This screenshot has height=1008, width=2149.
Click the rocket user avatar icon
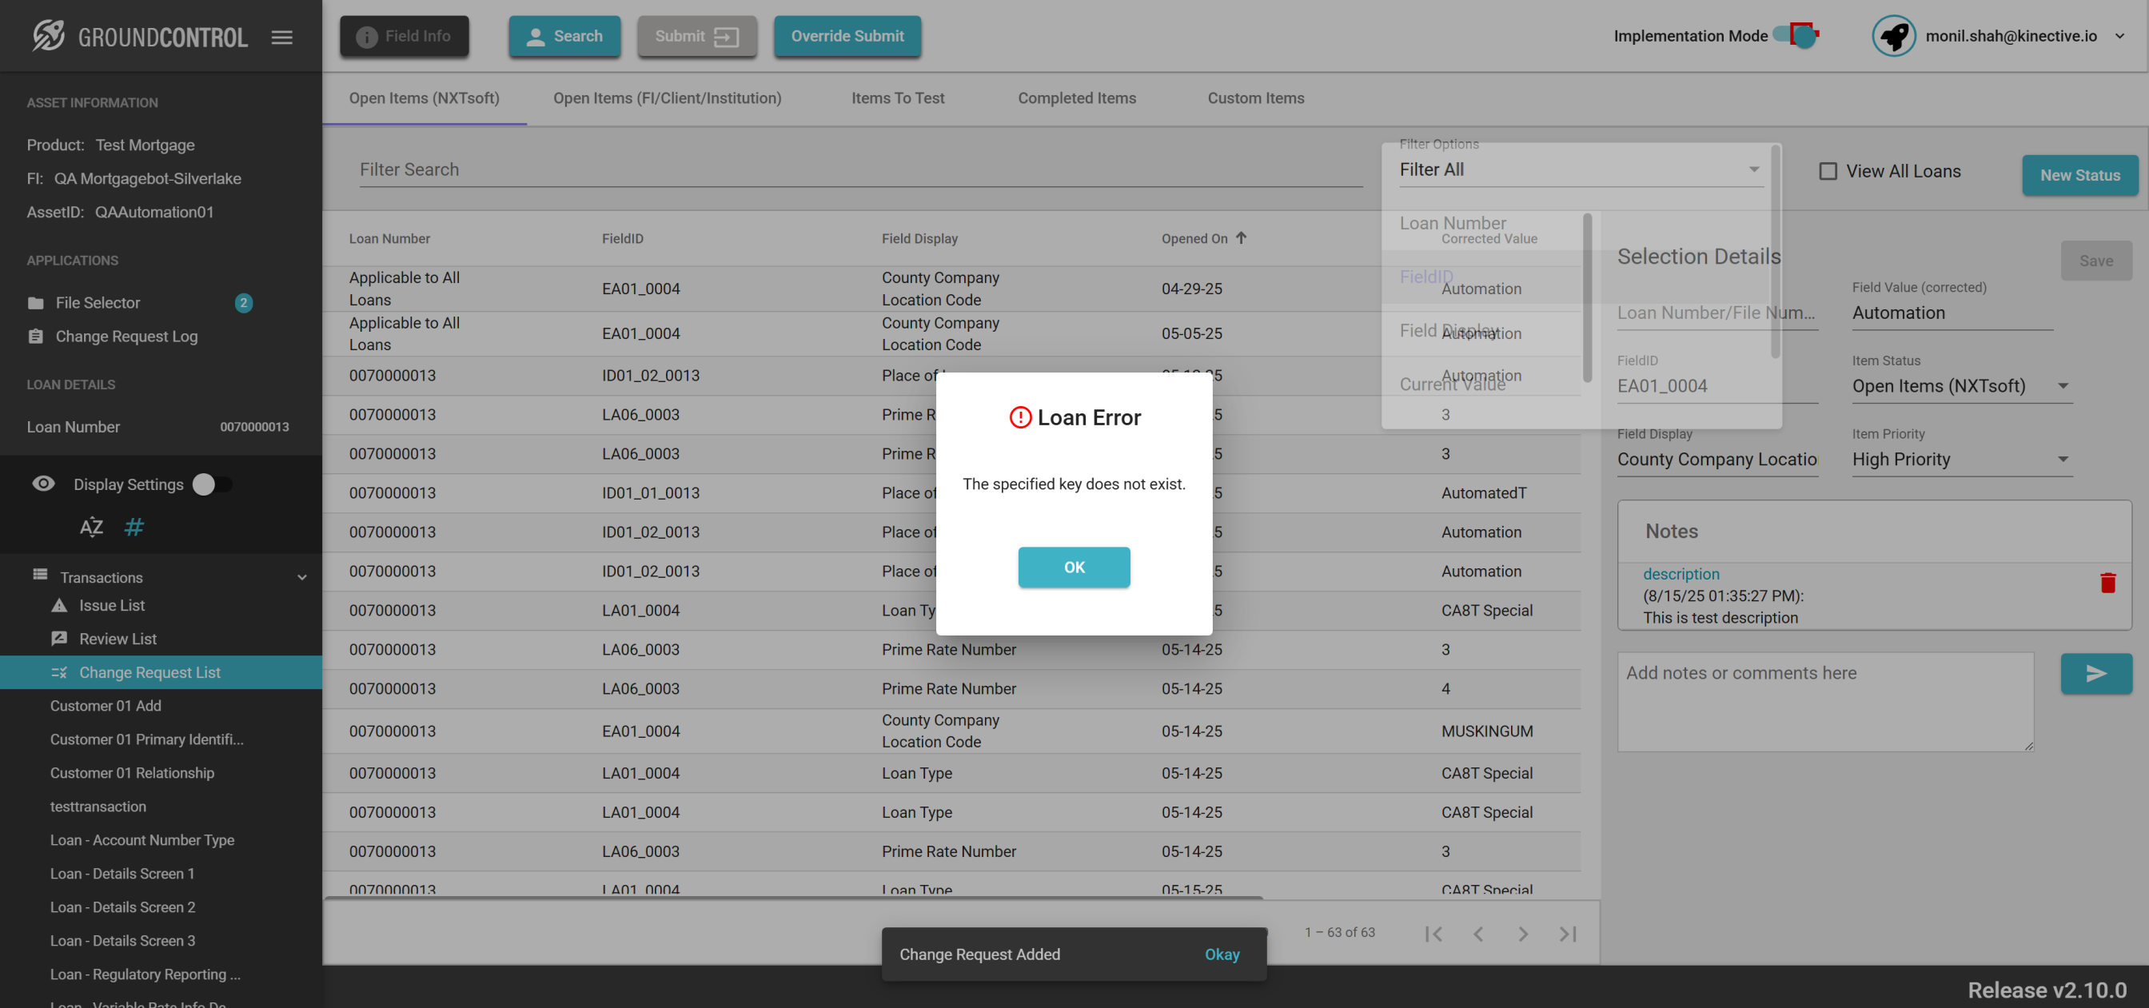[x=1893, y=36]
